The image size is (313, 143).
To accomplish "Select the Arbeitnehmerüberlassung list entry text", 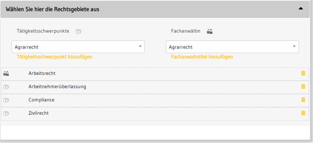I will pos(57,87).
